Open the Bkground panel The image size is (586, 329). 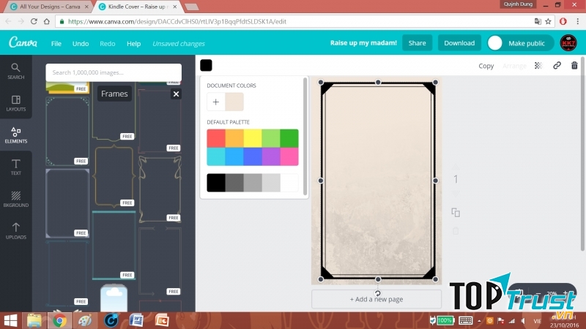pyautogui.click(x=15, y=200)
